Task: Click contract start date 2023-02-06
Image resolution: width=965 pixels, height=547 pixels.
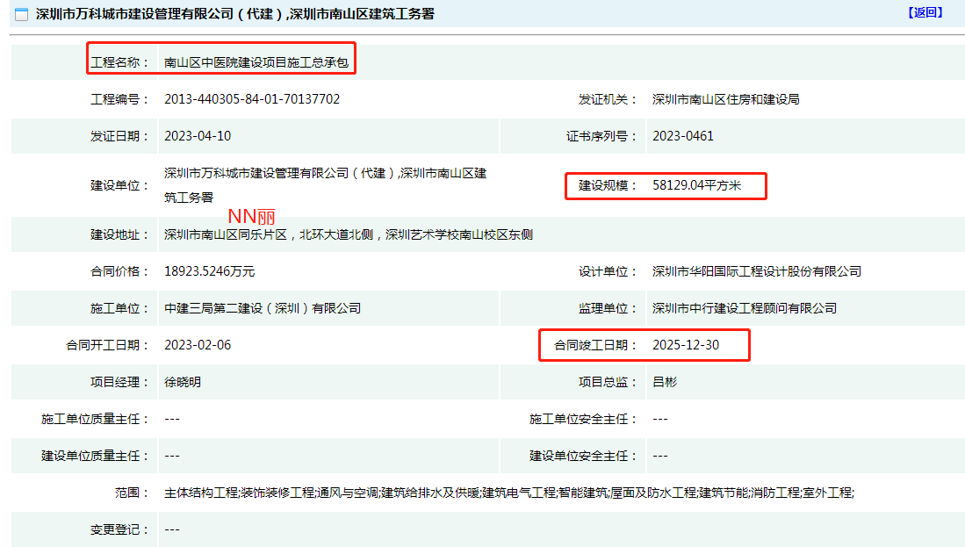Action: pyautogui.click(x=198, y=345)
